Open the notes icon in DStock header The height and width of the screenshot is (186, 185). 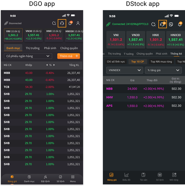pyautogui.click(x=171, y=24)
